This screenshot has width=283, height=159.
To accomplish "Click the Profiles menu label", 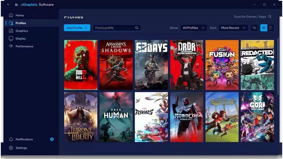I will [x=21, y=23].
